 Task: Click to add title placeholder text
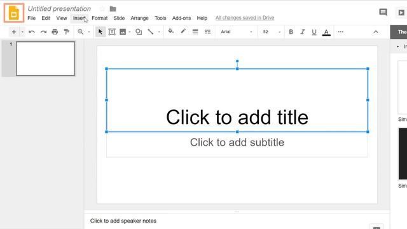237,117
